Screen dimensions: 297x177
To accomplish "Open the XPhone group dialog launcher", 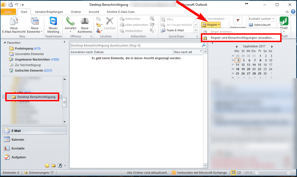I will tap(91, 37).
